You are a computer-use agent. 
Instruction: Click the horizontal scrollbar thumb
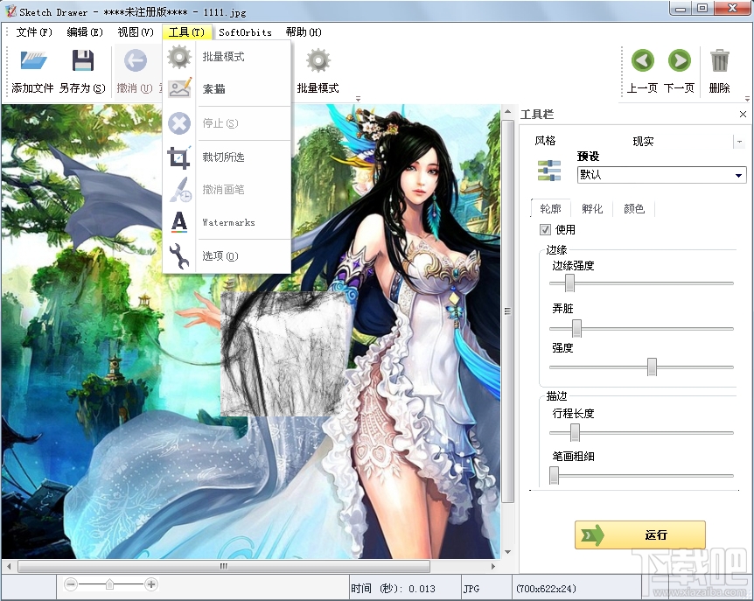[224, 566]
